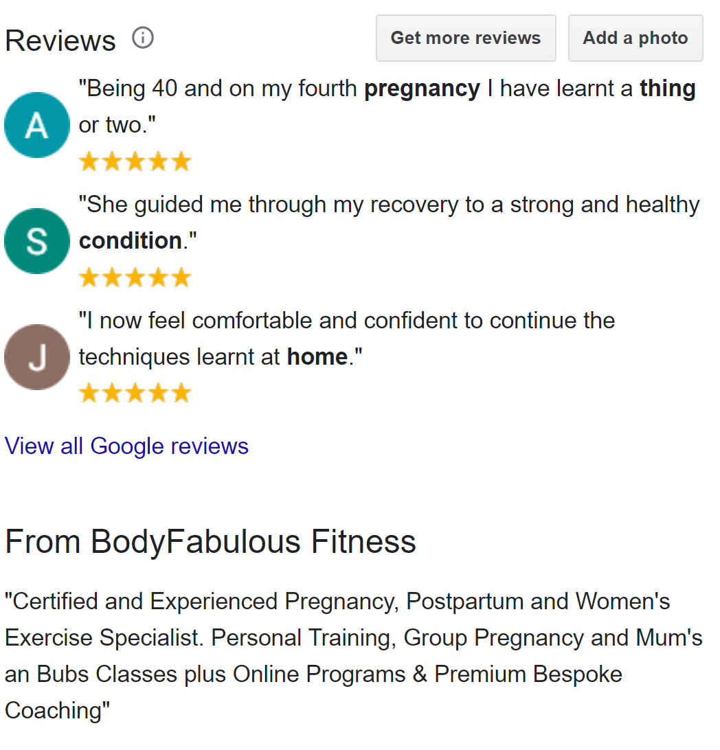Click the bold word 'condition' in second review
720x750 pixels.
pyautogui.click(x=131, y=241)
